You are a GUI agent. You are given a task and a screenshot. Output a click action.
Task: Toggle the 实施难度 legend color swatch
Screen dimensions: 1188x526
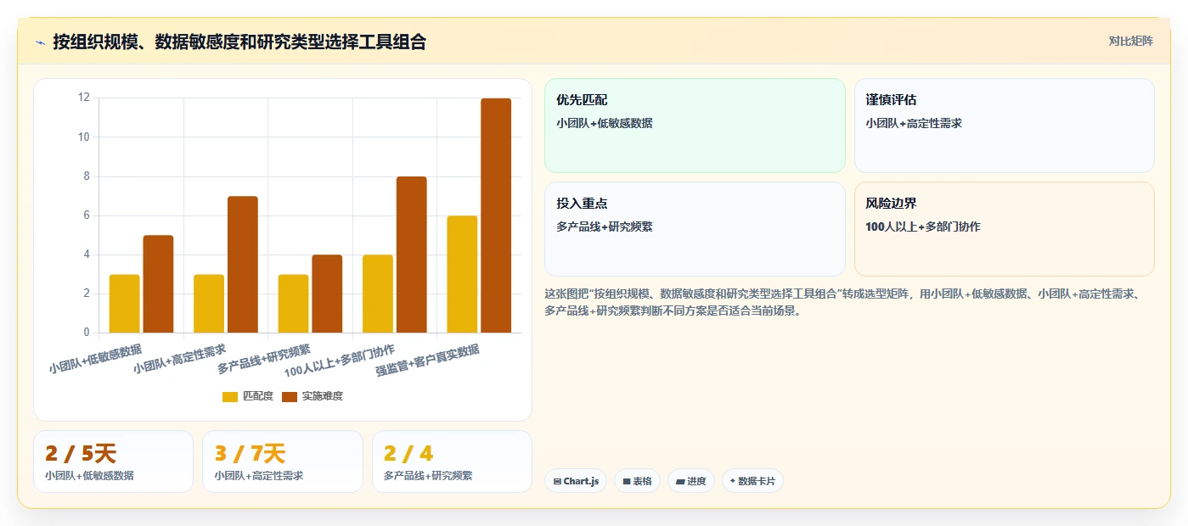pos(290,396)
